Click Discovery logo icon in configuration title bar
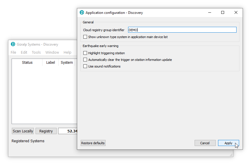Viewport: 251px width, 165px height. click(82, 12)
